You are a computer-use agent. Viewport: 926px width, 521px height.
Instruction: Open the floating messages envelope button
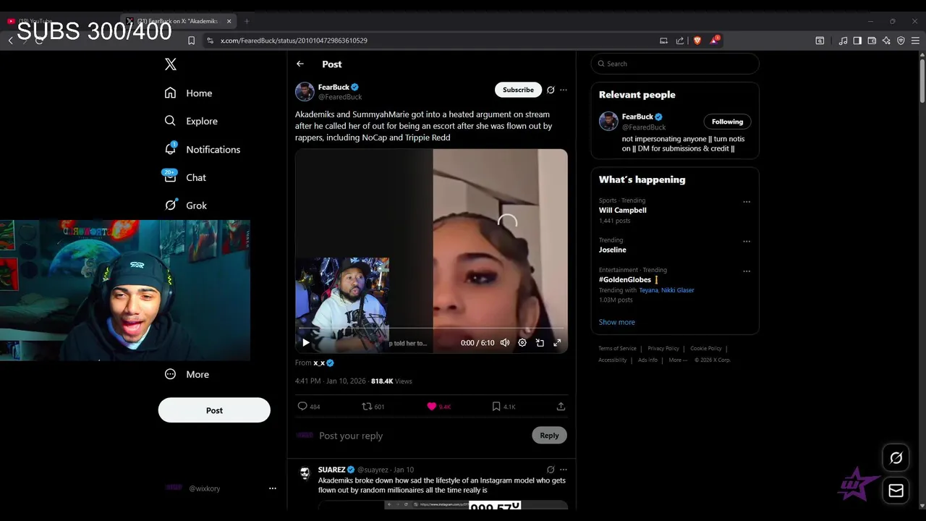tap(896, 491)
